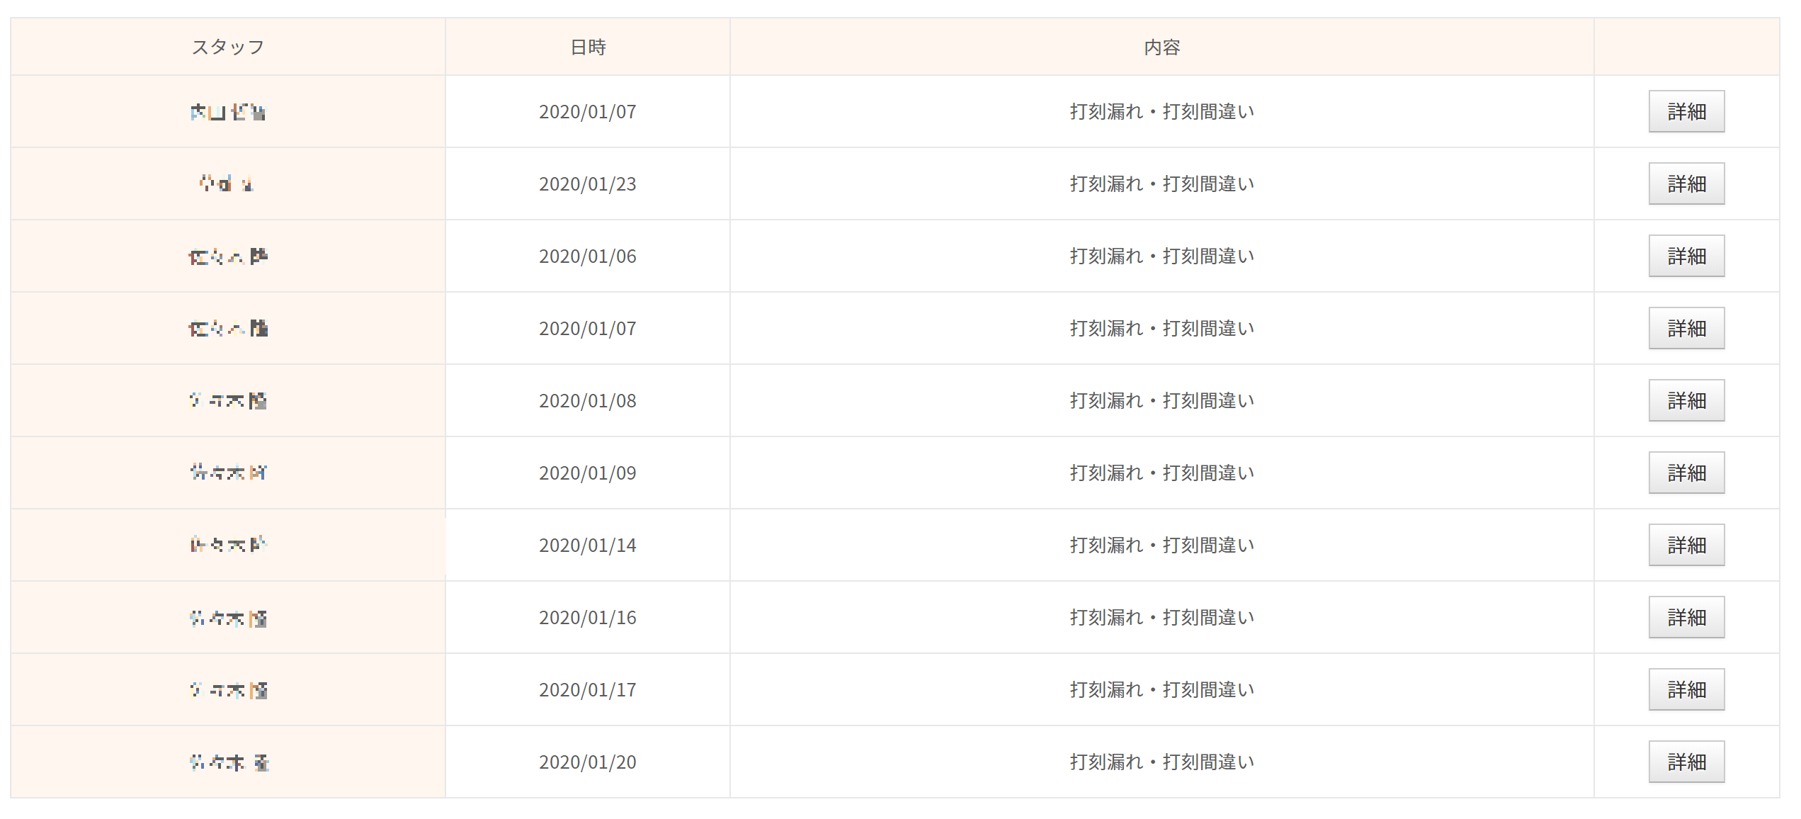Open 詳細 for the 2020/01/07 first row
Screen dimensions: 1801x819
coord(1686,111)
